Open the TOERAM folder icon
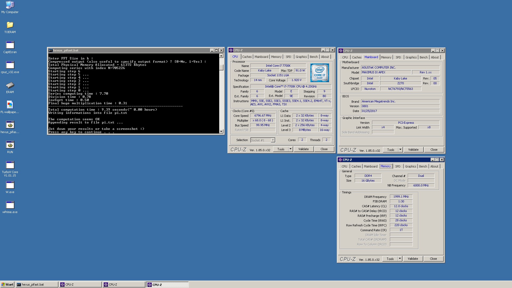The height and width of the screenshot is (288, 512). 10,27
